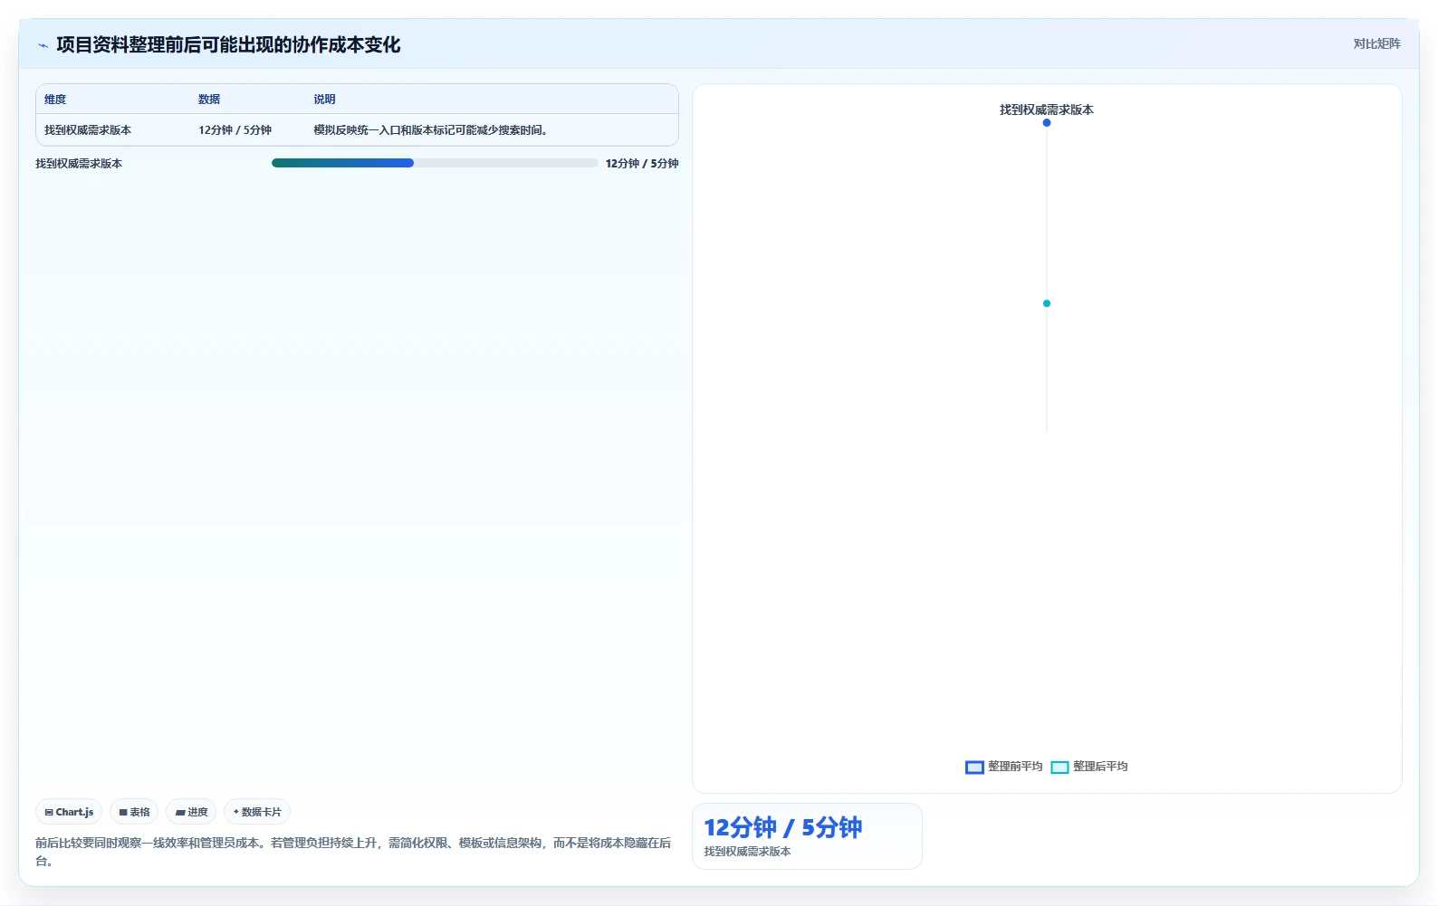Screen dimensions: 1438x906
Task: Select the 维度 column header
Action: (x=55, y=100)
